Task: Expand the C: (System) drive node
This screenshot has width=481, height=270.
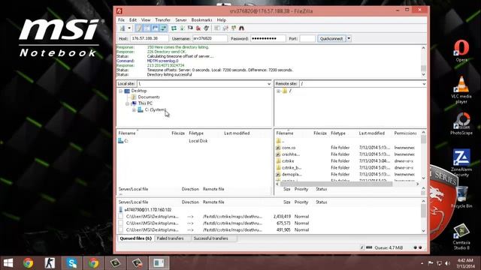Action: click(134, 110)
